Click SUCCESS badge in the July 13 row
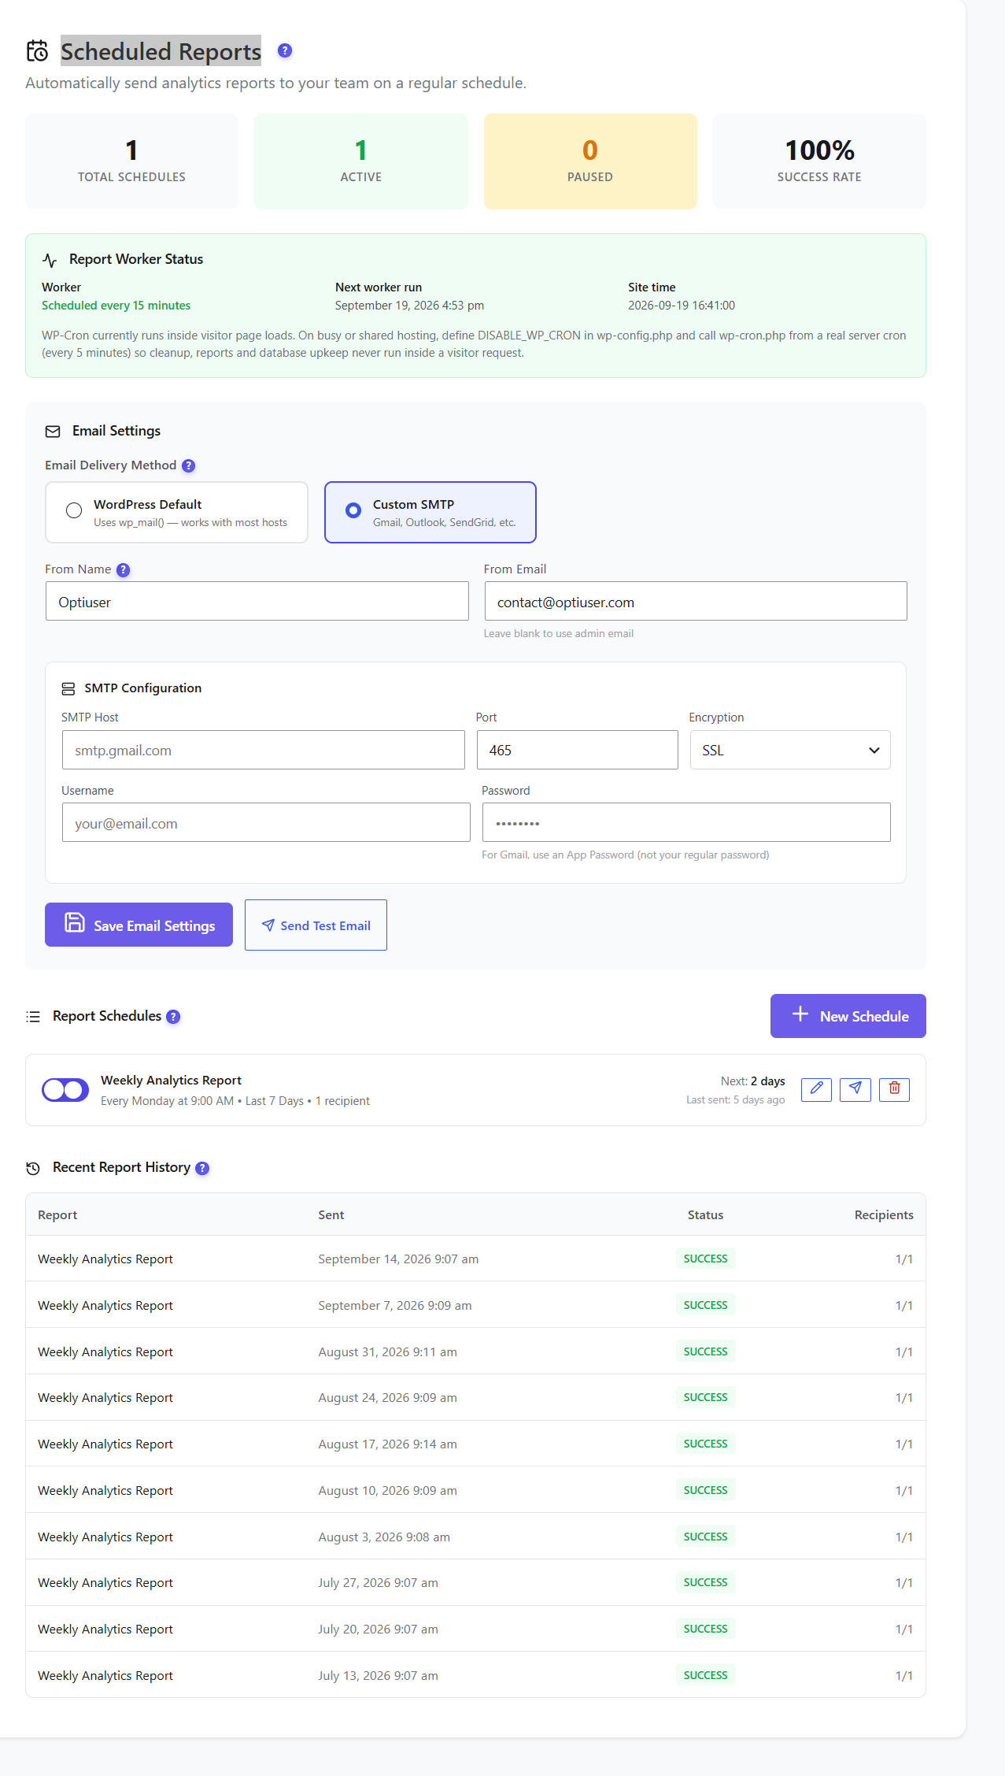The image size is (1005, 1776). coord(705,1675)
